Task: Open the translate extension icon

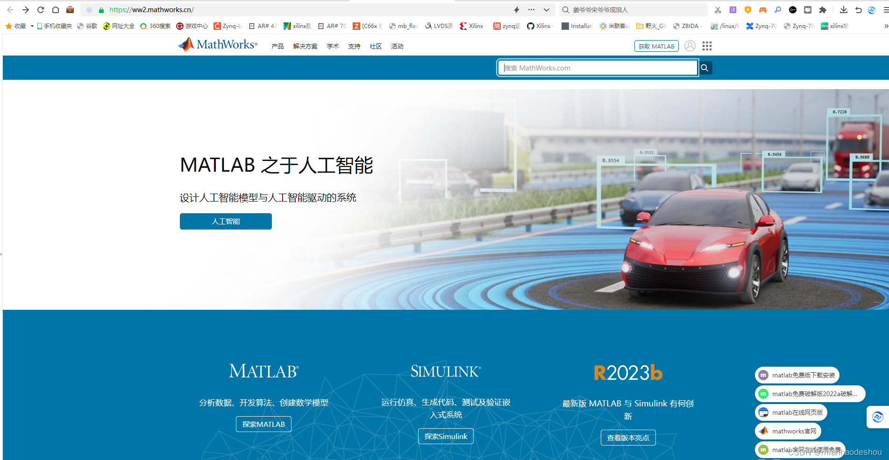Action: pos(733,9)
